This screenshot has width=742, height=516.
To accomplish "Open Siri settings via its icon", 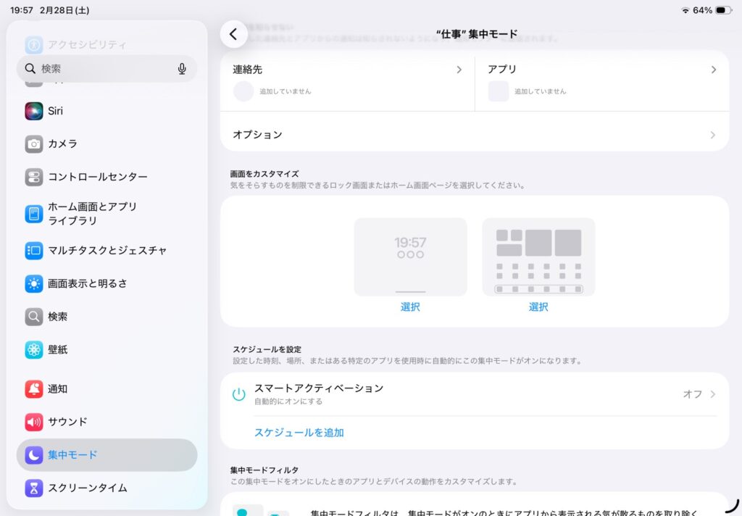I will pyautogui.click(x=34, y=111).
